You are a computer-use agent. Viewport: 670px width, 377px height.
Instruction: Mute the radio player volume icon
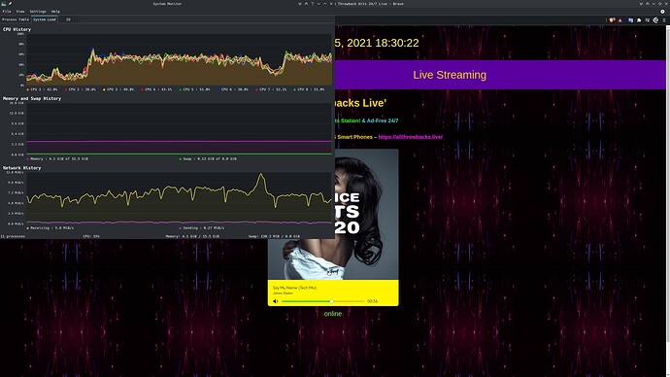[276, 301]
